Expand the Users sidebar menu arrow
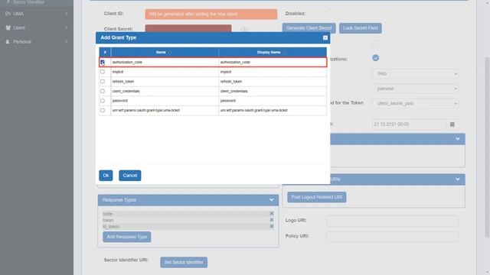Image resolution: width=490 pixels, height=275 pixels. pos(67,27)
